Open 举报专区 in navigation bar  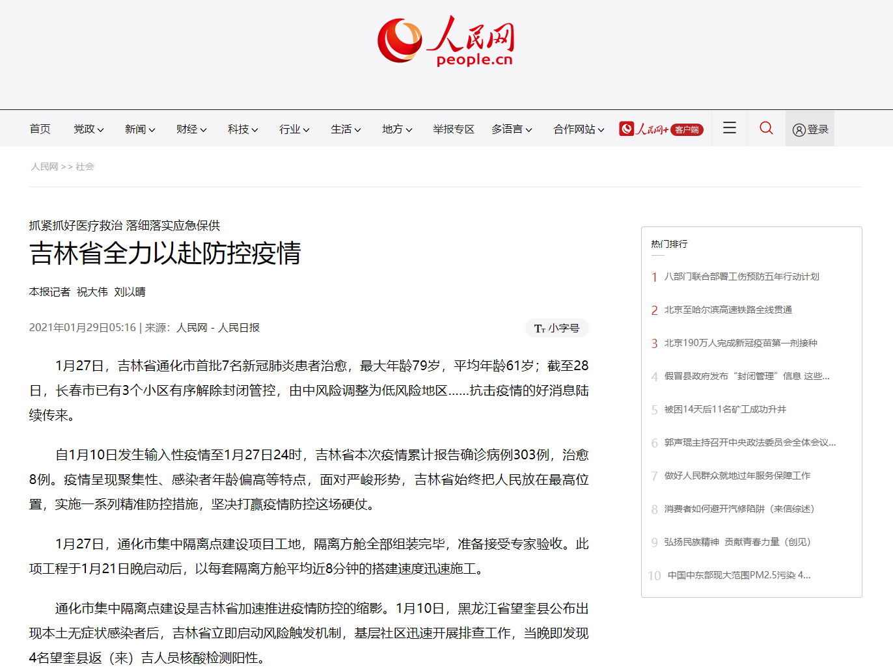(x=454, y=129)
